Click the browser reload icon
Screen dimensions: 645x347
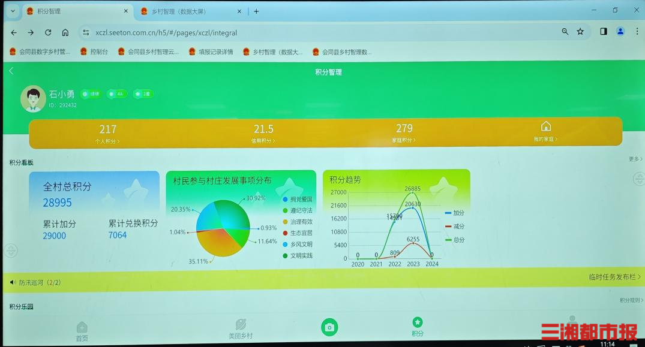click(48, 32)
